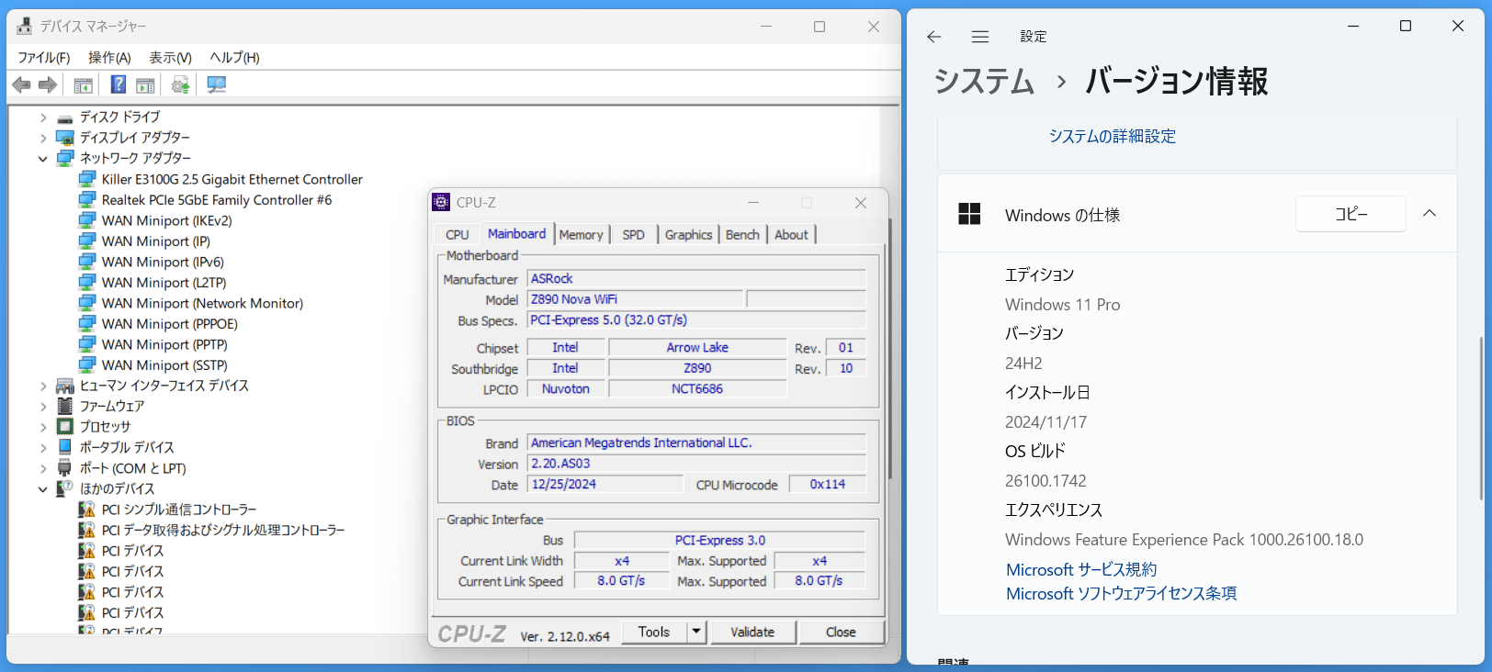Click the Realtek PCIe 5GbE adapter icon

coord(87,199)
